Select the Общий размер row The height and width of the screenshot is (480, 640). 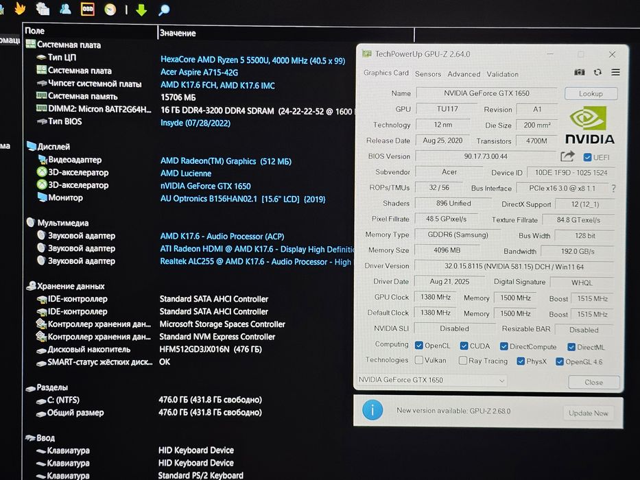pyautogui.click(x=149, y=413)
